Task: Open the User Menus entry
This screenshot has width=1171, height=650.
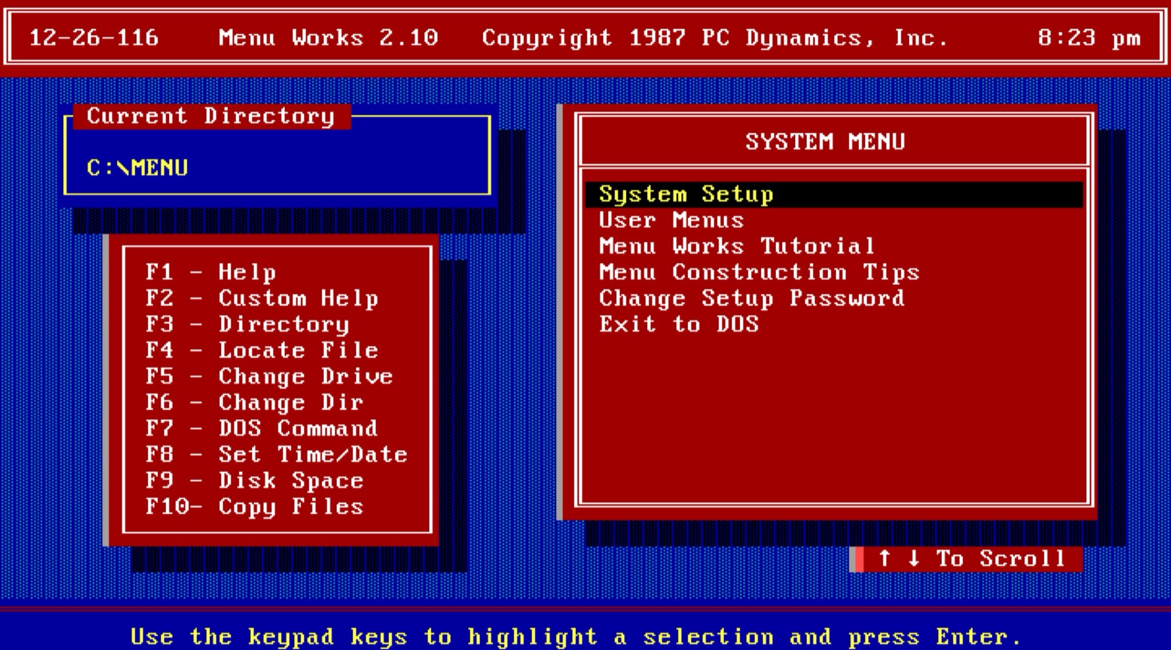Action: tap(671, 221)
